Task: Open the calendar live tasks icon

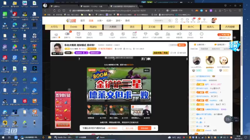Action: click(x=89, y=34)
